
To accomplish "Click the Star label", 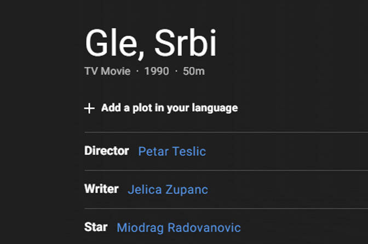I will click(x=96, y=227).
